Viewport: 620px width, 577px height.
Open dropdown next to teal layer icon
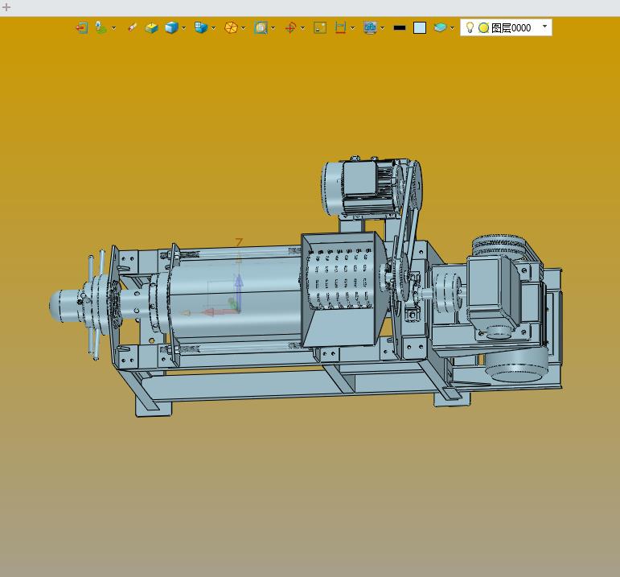pyautogui.click(x=453, y=28)
